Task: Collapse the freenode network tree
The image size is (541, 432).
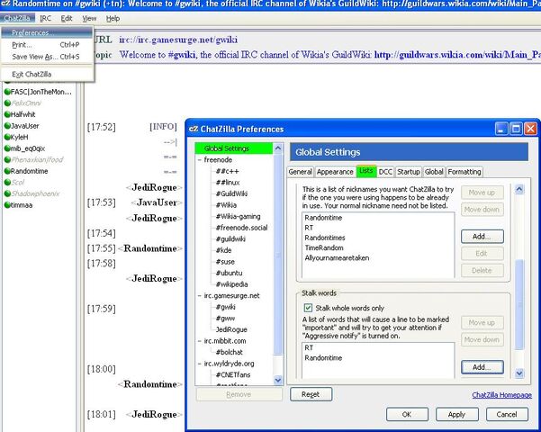Action: (x=200, y=160)
